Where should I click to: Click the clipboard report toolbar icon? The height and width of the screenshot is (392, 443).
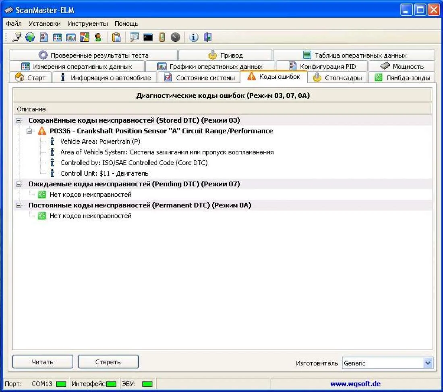pyautogui.click(x=116, y=37)
